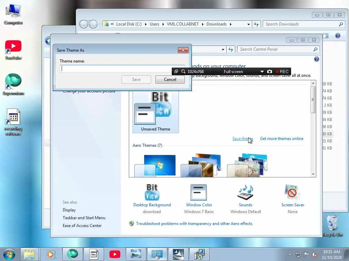349x261 pixels.
Task: Open Window Color settings
Action: click(x=199, y=199)
